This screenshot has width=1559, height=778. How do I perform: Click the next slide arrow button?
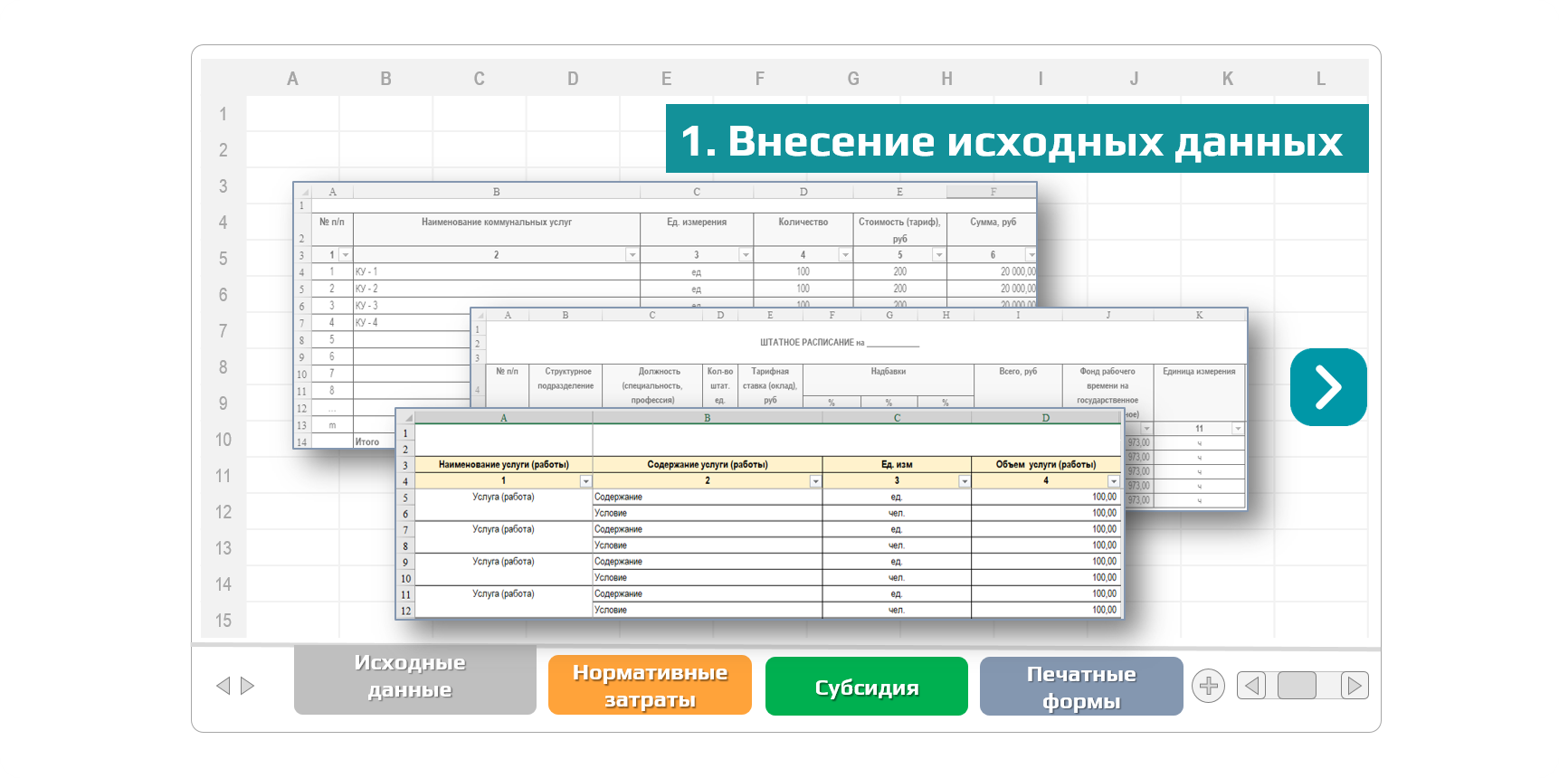pos(1327,387)
